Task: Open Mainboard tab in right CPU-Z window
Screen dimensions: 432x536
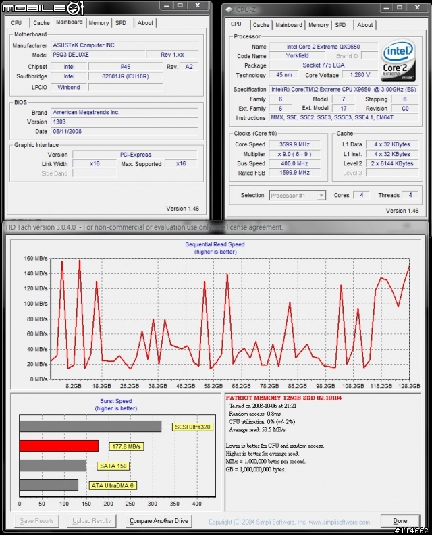Action: [289, 25]
